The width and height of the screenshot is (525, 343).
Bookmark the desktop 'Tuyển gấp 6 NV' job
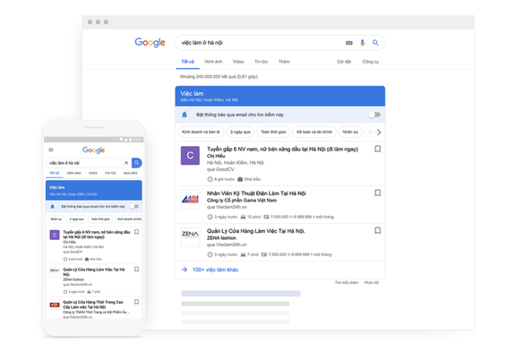(377, 149)
